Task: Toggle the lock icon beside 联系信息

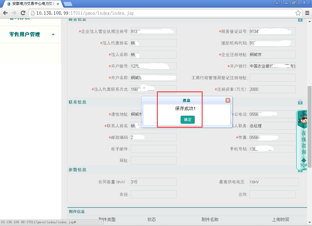Action: [300, 102]
